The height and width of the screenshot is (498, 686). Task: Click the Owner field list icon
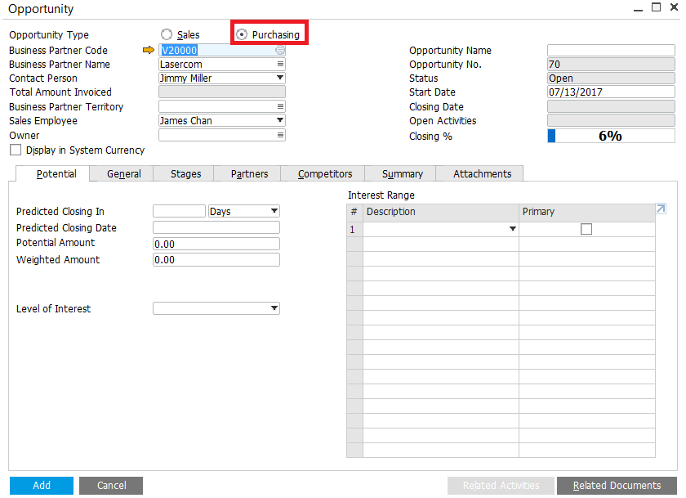click(x=280, y=135)
